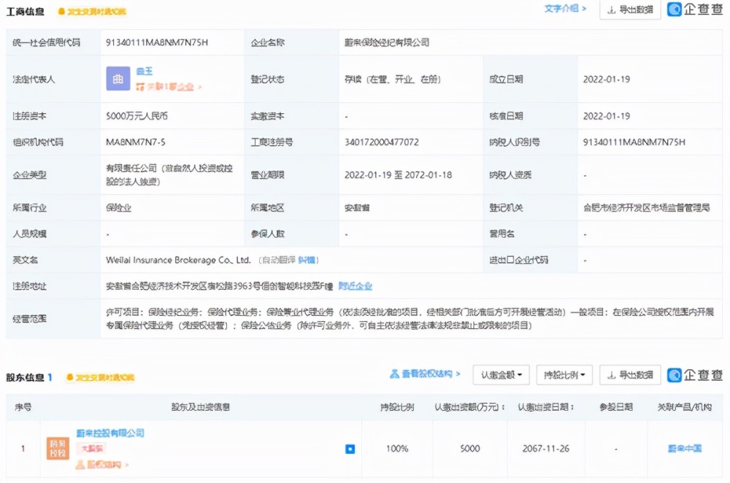730x483 pixels.
Task: Click the orange notice badge beside 股东信息
Action: tap(101, 377)
